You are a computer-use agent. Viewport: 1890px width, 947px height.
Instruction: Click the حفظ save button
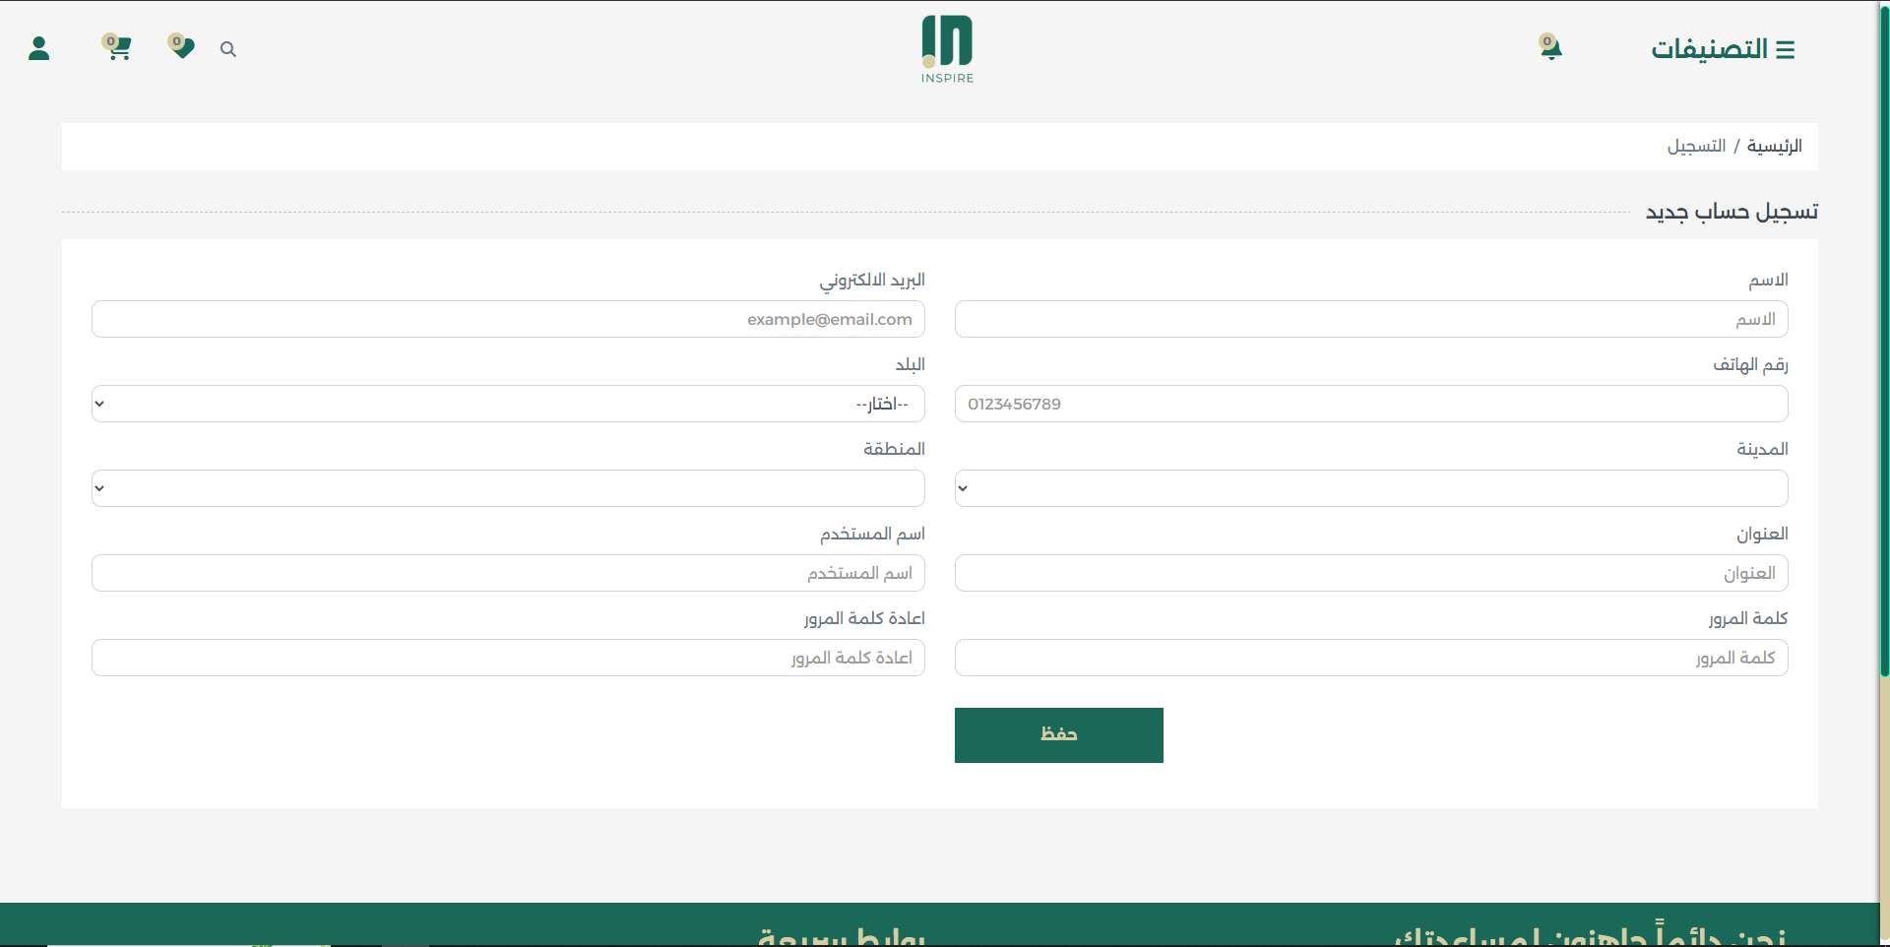pyautogui.click(x=1058, y=734)
